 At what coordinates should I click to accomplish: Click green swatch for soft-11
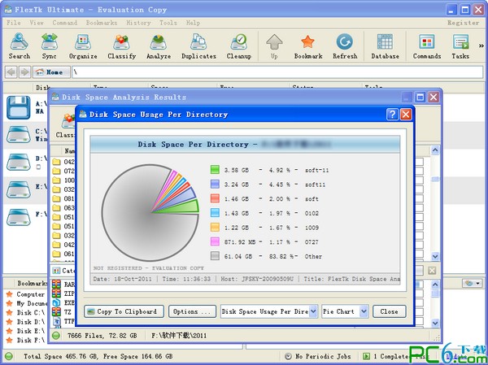point(215,170)
